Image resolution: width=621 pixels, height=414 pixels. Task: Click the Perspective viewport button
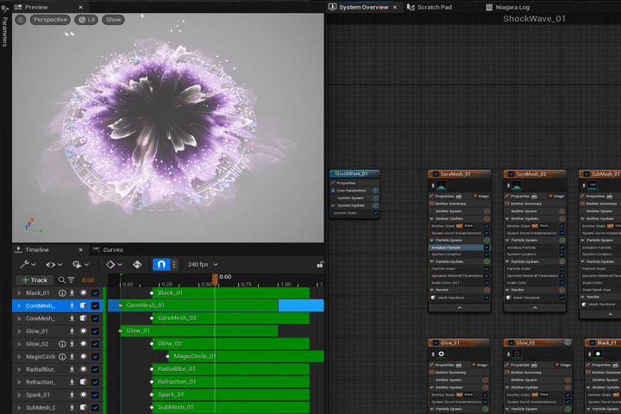coord(50,20)
